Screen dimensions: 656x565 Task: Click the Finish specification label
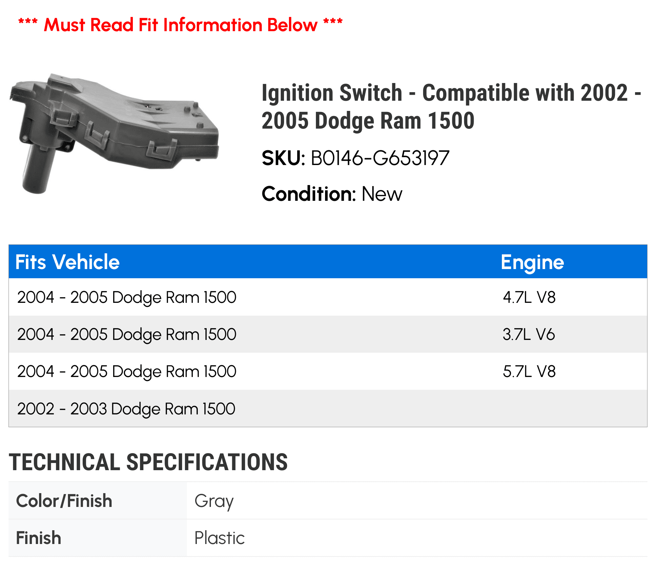(x=39, y=538)
